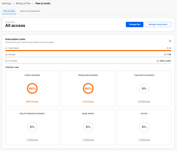Viewport: 177px width, 151px height.
Task: Click the '282 of 20 used' badge
Action: (32, 102)
